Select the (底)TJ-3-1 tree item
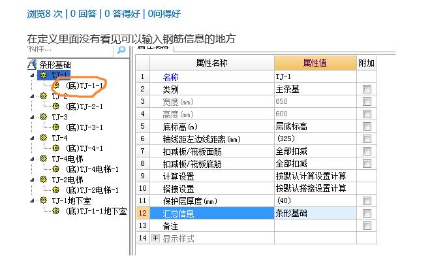 [x=84, y=127]
